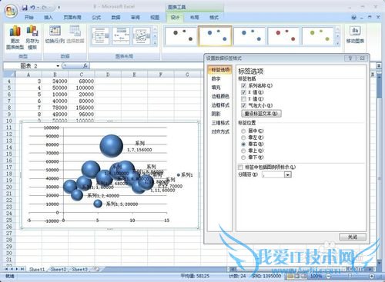385x282 pixels.
Task: Open 布局 chart tools tab
Action: pyautogui.click(x=194, y=18)
